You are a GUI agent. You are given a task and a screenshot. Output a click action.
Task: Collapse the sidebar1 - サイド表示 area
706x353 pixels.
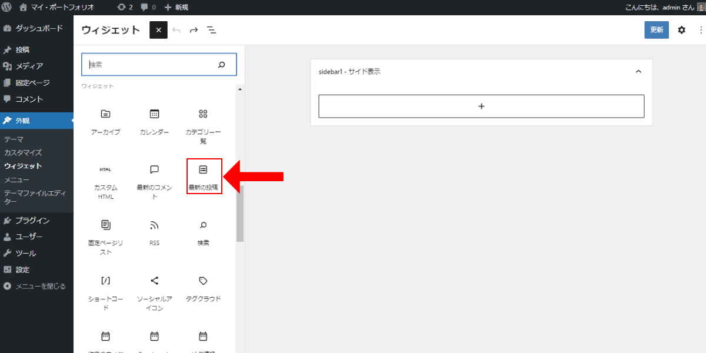(x=638, y=72)
